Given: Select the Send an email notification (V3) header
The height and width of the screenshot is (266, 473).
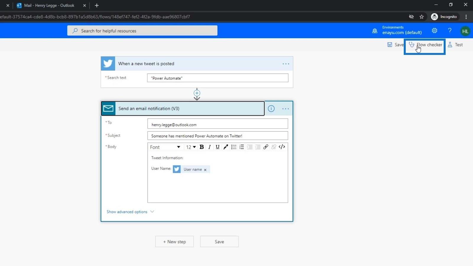Looking at the screenshot, I should [x=183, y=108].
